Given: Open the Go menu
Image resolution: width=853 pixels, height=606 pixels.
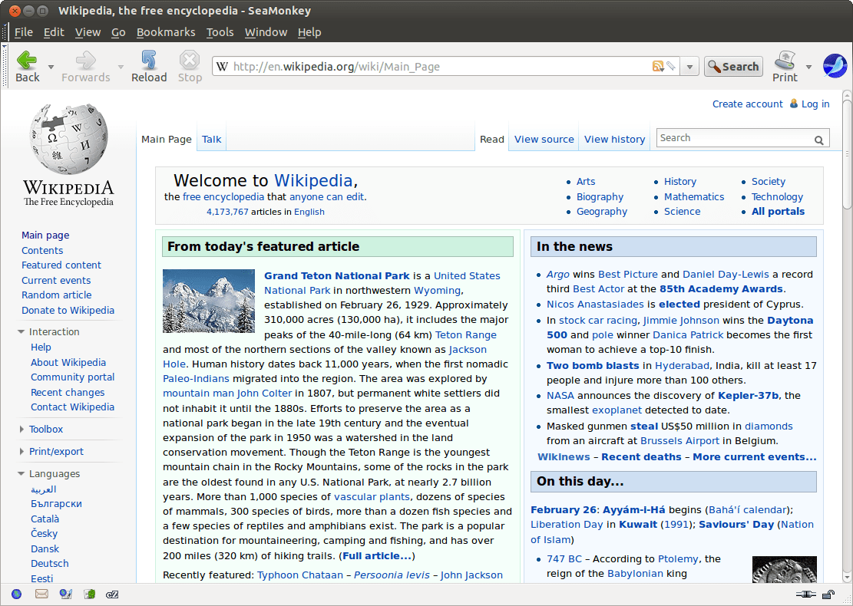Looking at the screenshot, I should [x=118, y=32].
